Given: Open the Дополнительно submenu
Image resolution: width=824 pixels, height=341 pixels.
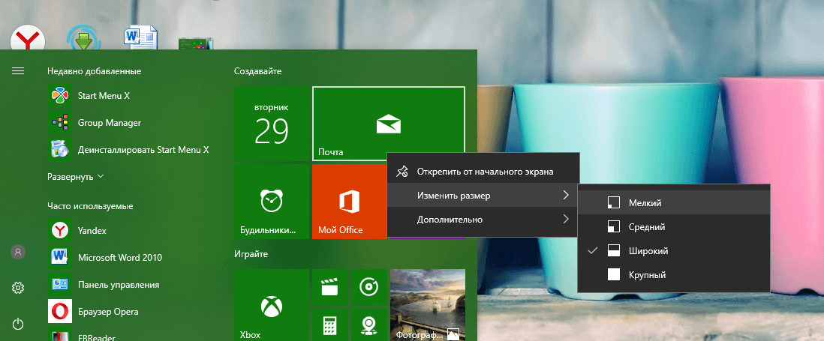Looking at the screenshot, I should (x=483, y=220).
